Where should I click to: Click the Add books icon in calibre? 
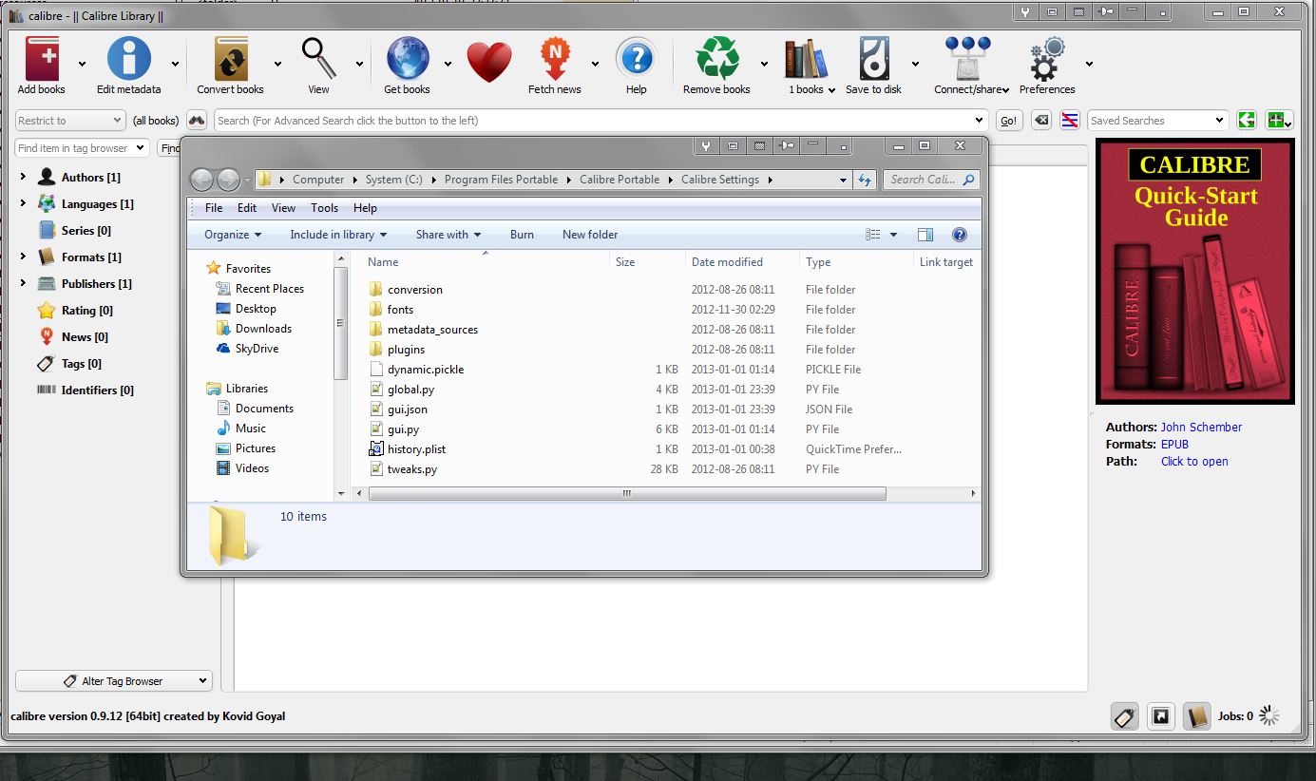coord(42,59)
